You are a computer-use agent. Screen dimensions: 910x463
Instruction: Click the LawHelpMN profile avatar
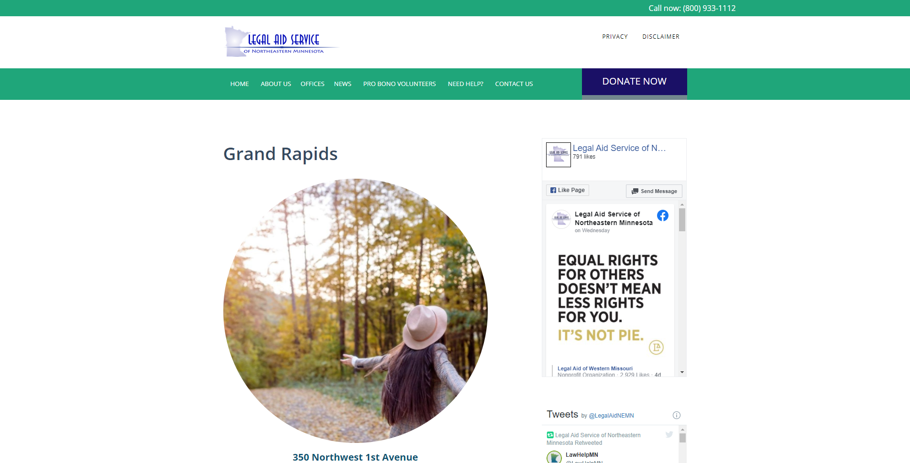pyautogui.click(x=554, y=457)
